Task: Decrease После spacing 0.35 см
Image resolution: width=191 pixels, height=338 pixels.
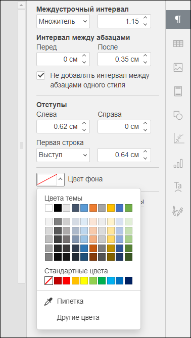Action: tap(146, 62)
